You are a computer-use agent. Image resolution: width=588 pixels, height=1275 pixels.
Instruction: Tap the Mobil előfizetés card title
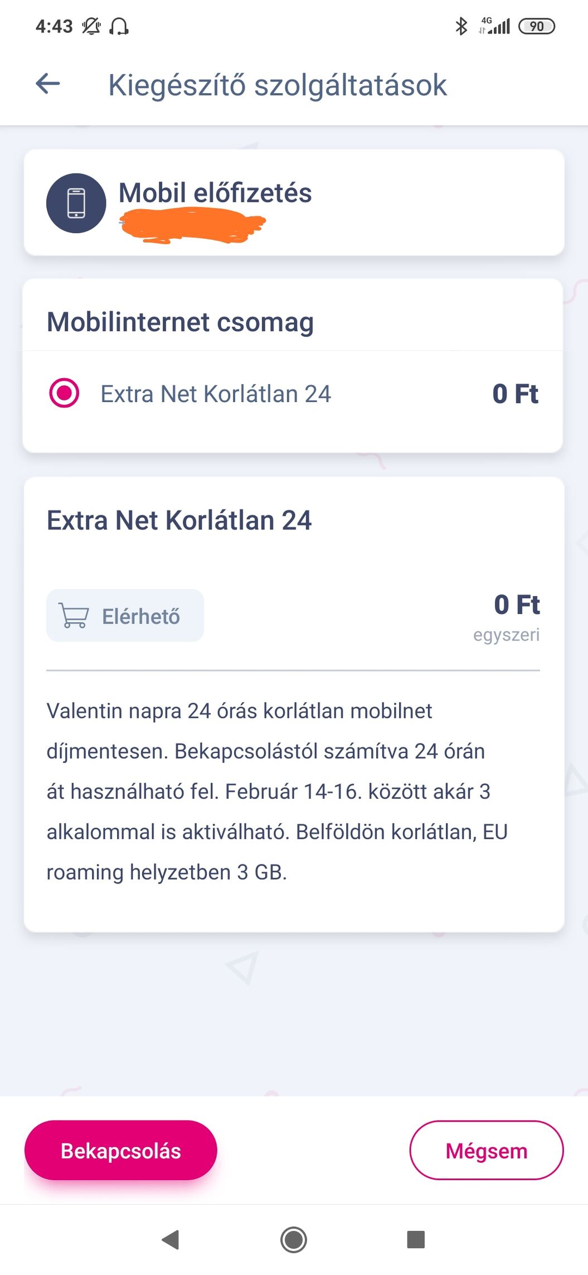(215, 193)
